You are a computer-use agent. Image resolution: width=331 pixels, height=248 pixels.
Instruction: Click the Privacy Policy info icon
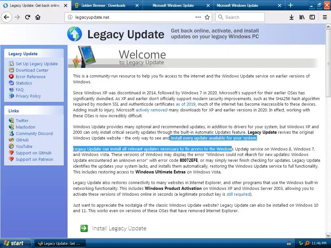tap(11, 96)
